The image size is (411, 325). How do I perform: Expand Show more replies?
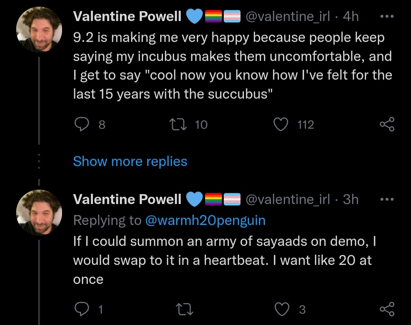pos(130,161)
